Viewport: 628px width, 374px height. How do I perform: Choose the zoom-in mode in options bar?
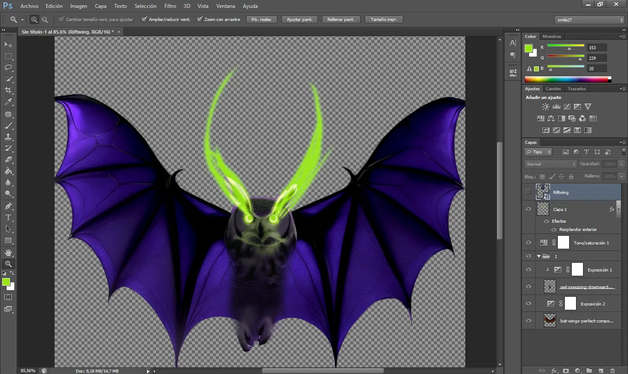coord(34,20)
